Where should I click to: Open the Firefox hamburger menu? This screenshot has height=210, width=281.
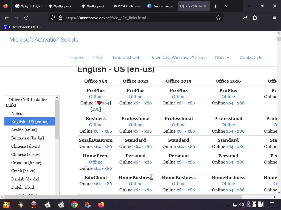click(274, 17)
